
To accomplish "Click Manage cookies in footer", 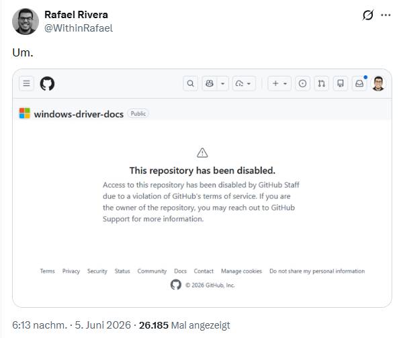I will [x=241, y=271].
